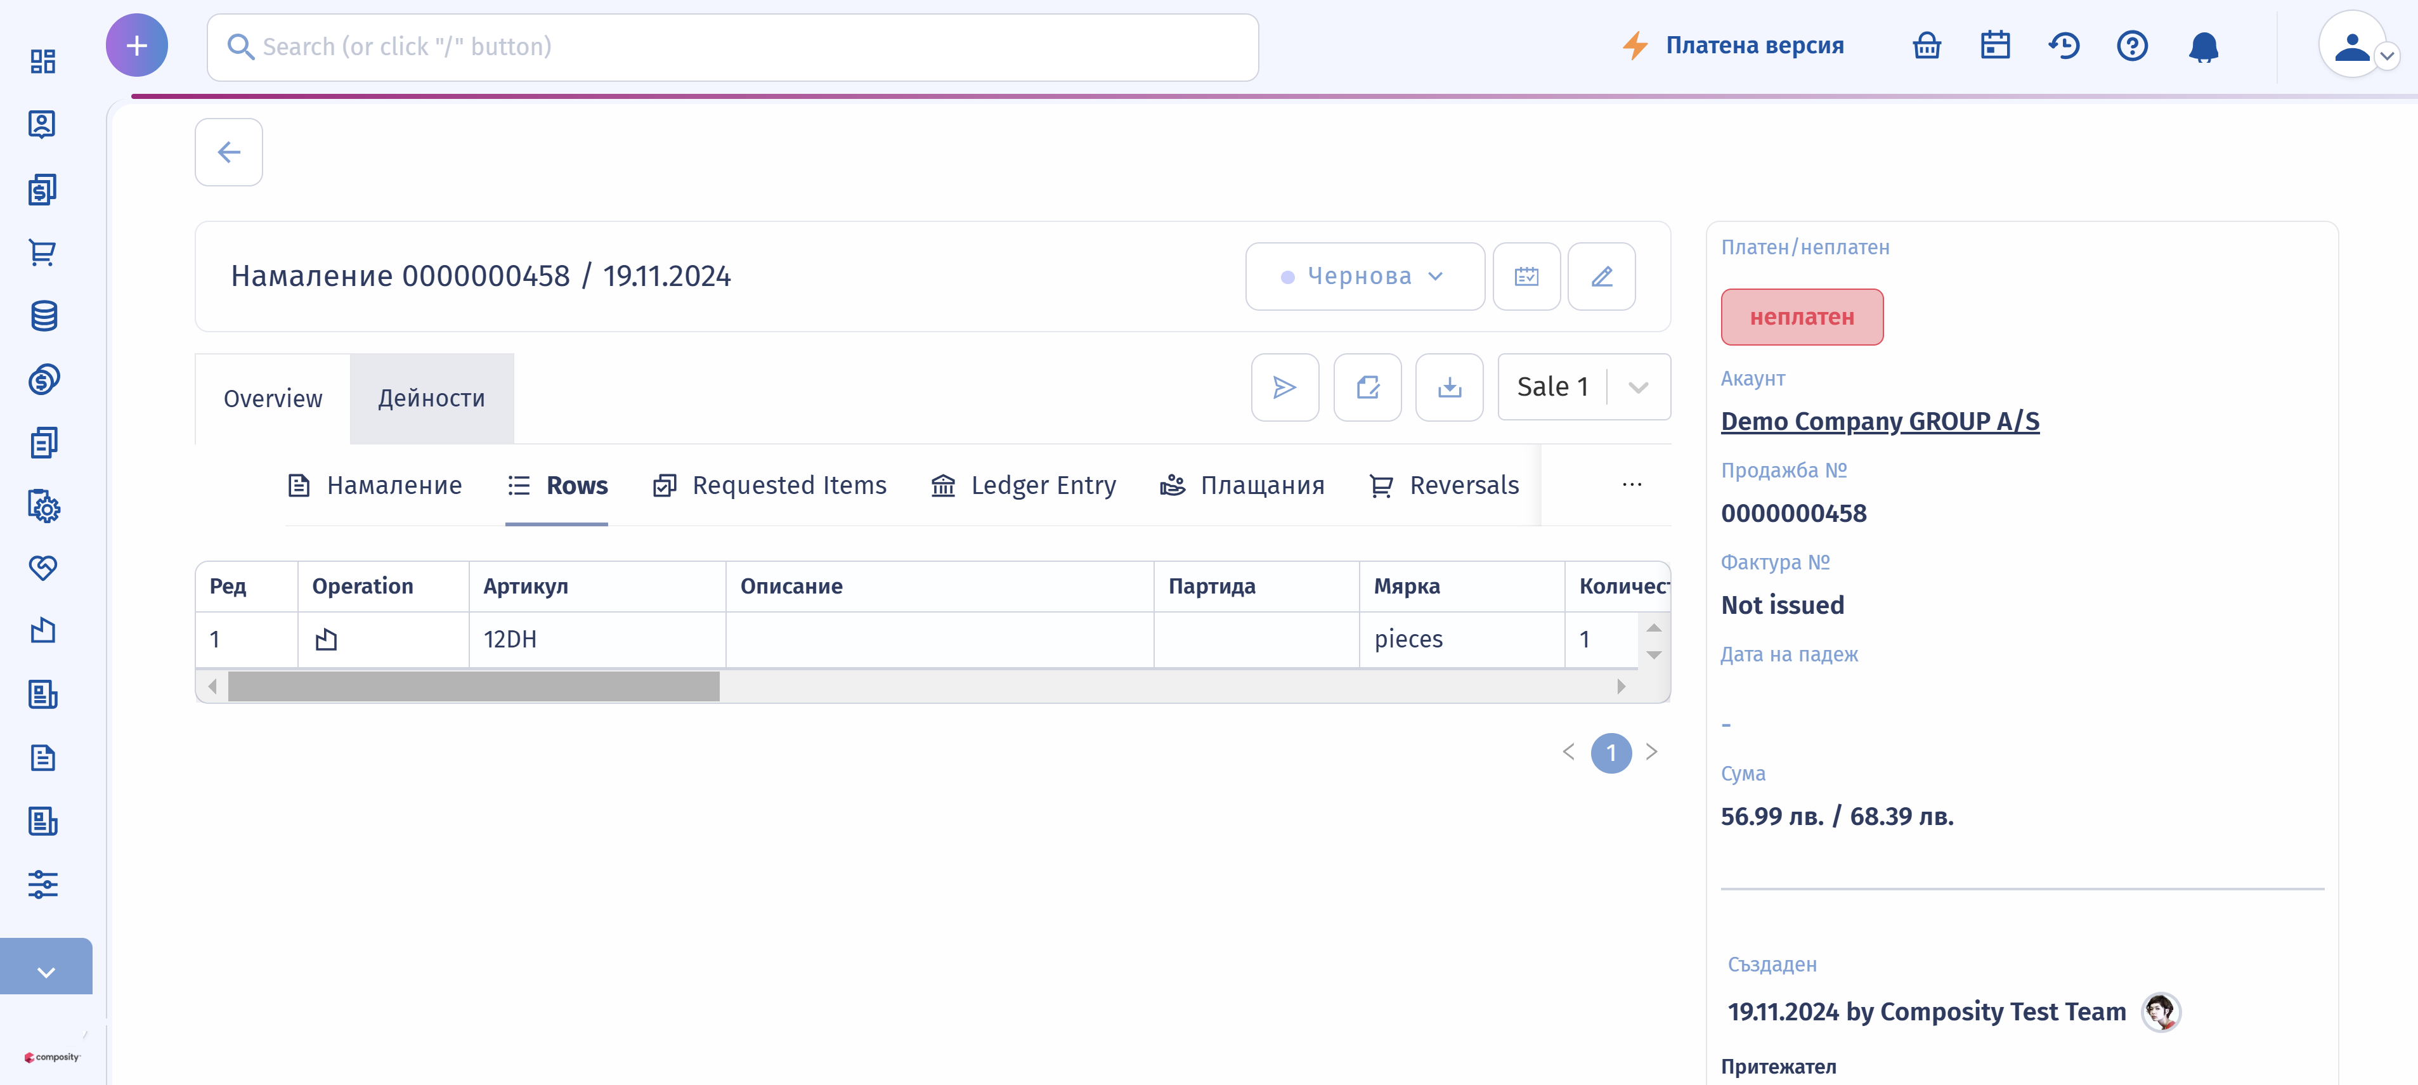Click the table scroll up arrow

point(1654,628)
